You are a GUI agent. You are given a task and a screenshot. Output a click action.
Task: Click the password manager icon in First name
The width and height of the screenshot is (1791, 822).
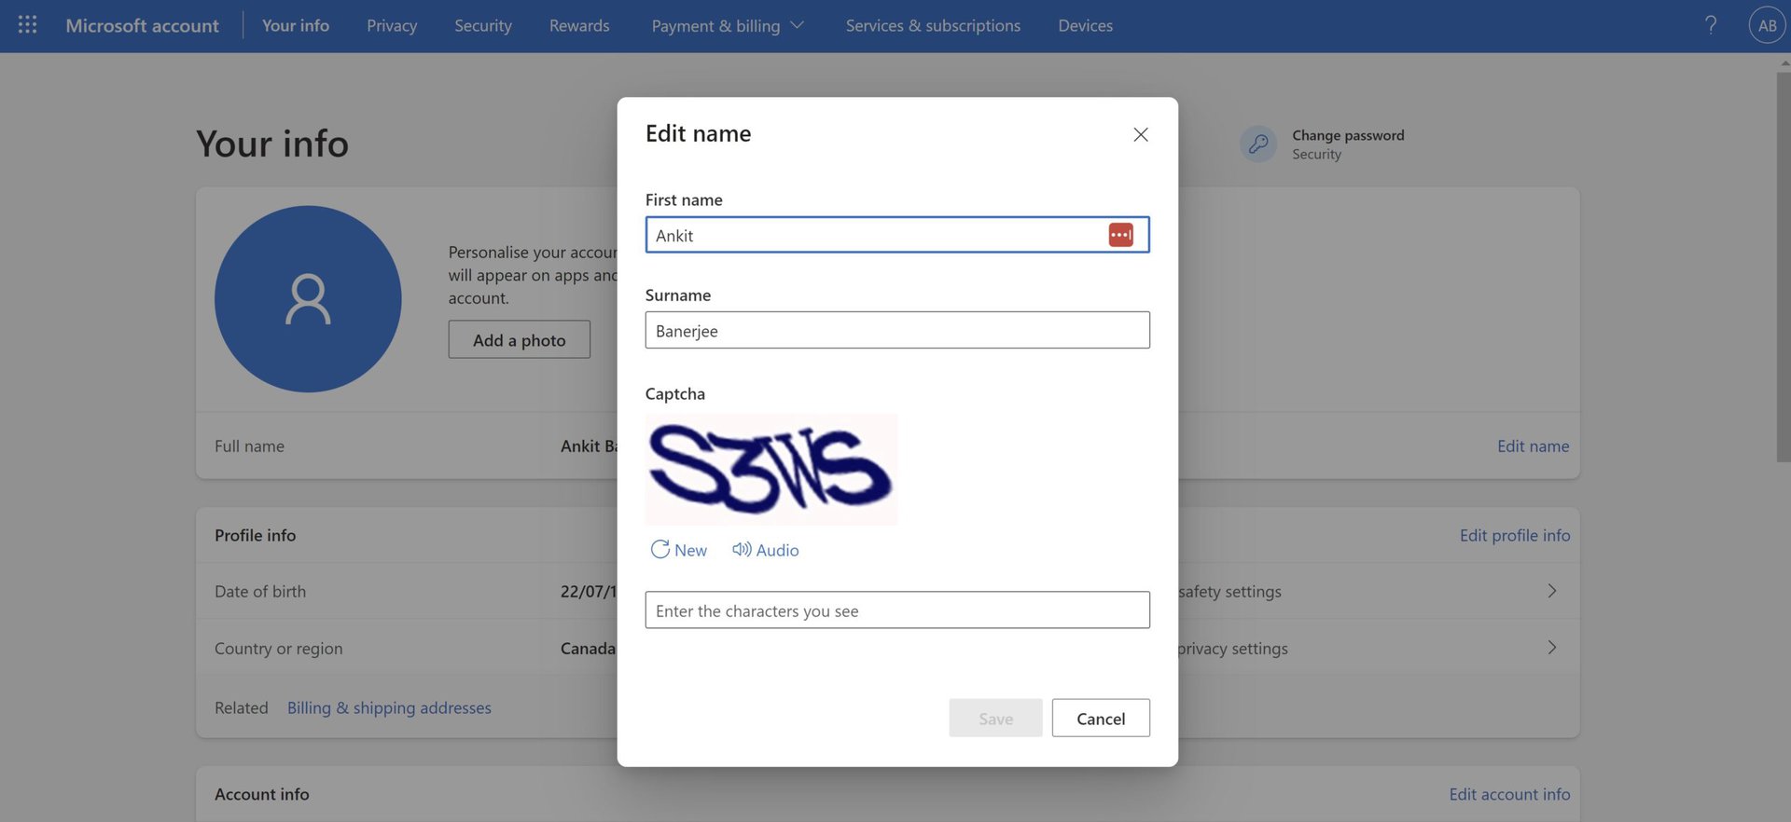1120,236
